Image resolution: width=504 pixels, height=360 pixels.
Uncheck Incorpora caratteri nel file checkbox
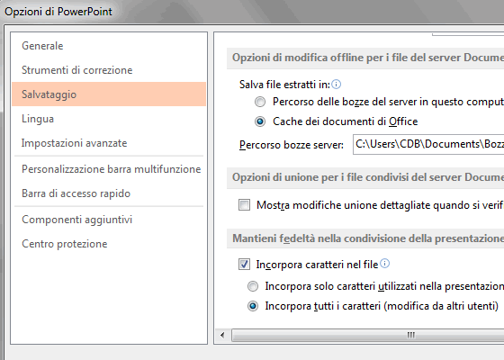244,265
